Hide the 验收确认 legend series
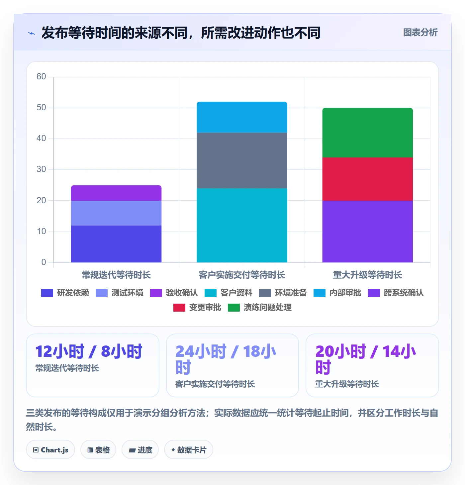This screenshot has width=465, height=485. tap(174, 293)
